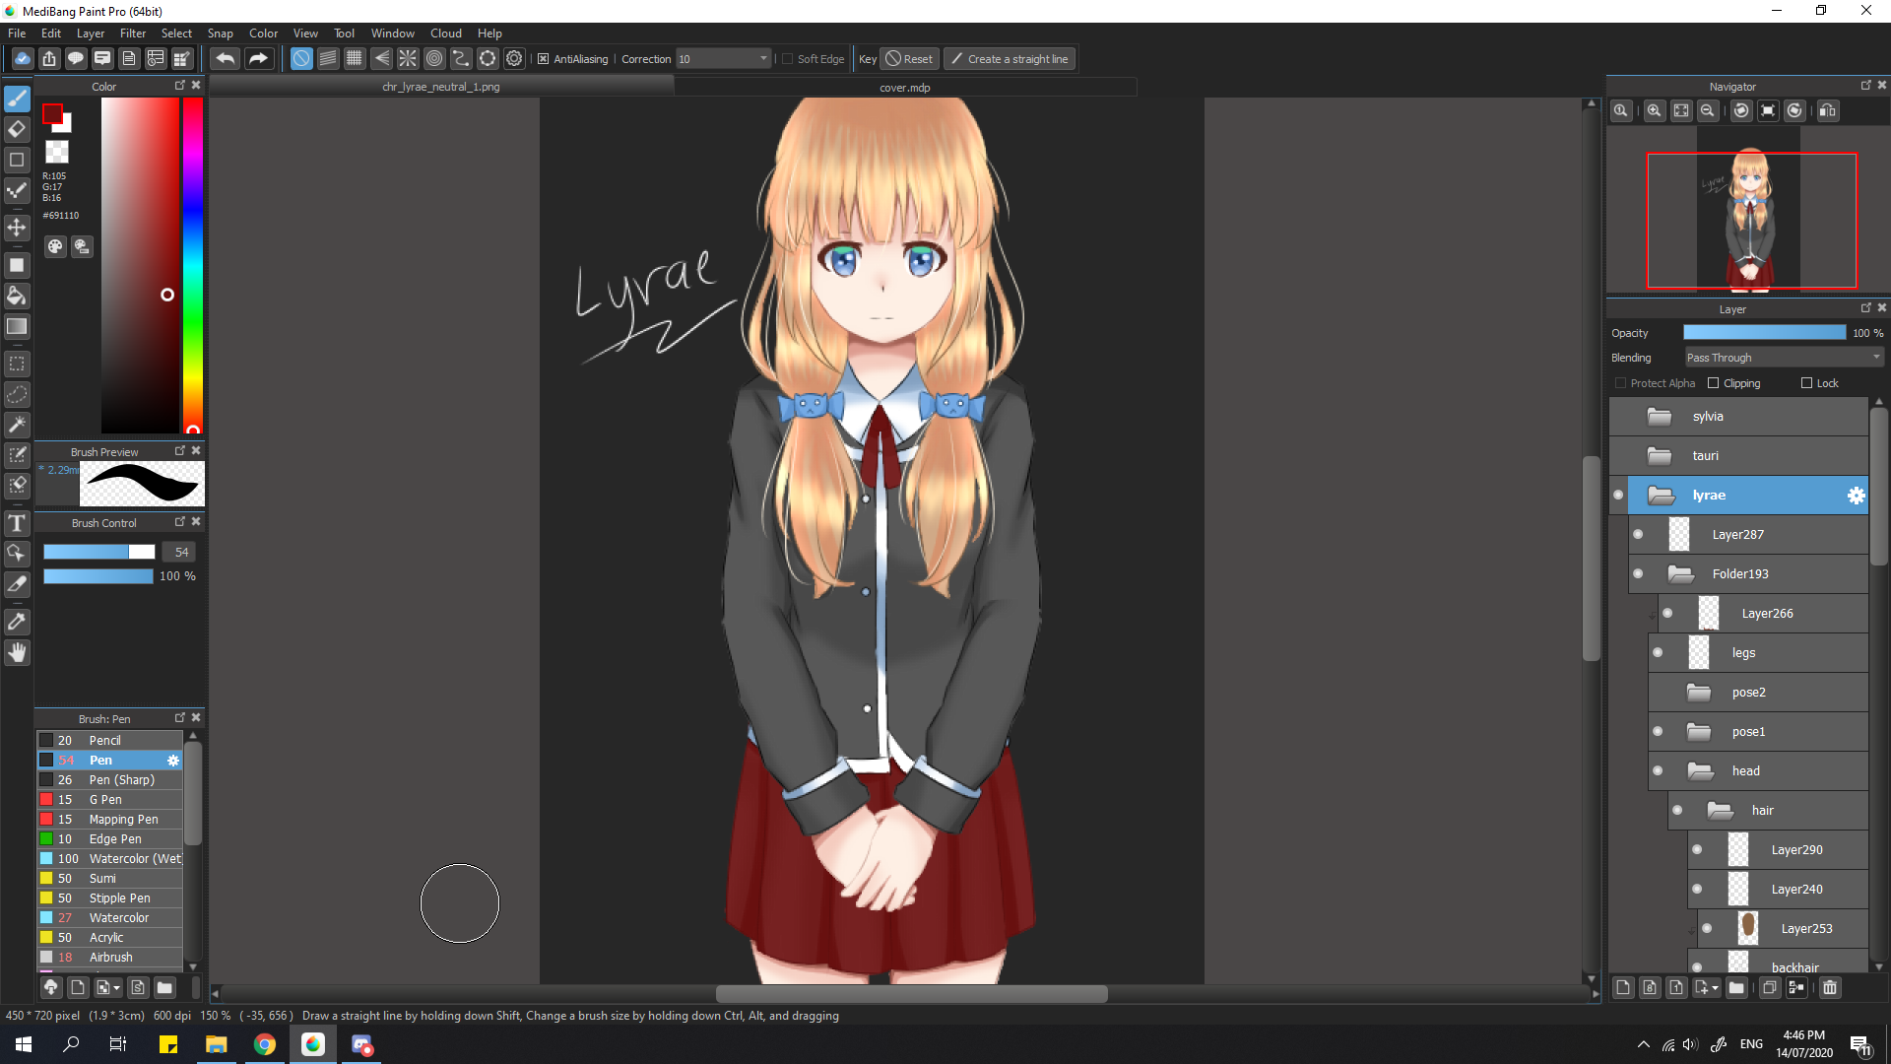The width and height of the screenshot is (1891, 1064).
Task: Select the Lasso tool
Action: 17,395
